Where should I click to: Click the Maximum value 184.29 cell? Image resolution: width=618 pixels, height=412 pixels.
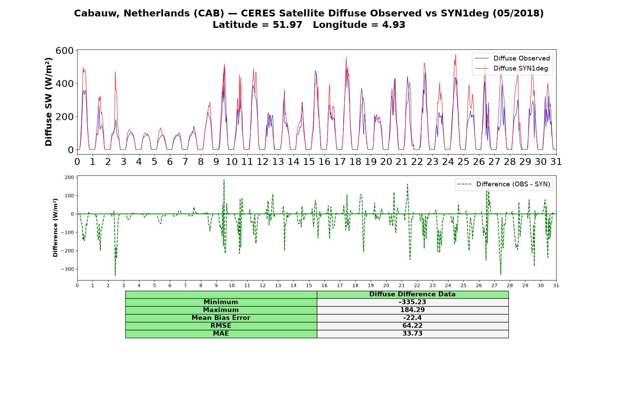pyautogui.click(x=412, y=310)
